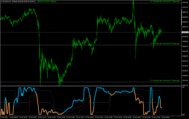Click the '14 Jan 2023' date label

[4, 117]
